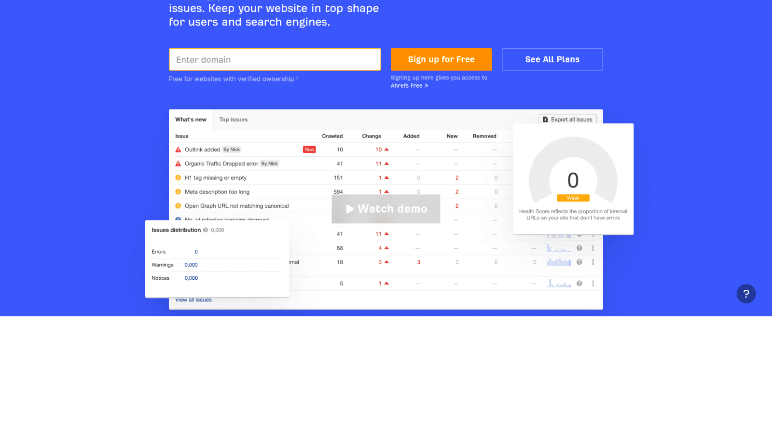The height and width of the screenshot is (434, 772).
Task: Select Open Graph URL not matching canonical issue
Action: 237,205
